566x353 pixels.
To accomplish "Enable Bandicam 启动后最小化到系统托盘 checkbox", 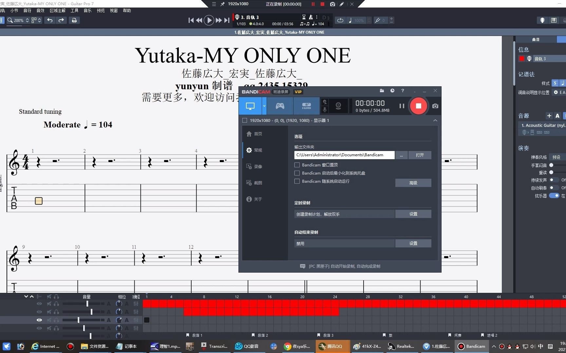I will [x=297, y=173].
